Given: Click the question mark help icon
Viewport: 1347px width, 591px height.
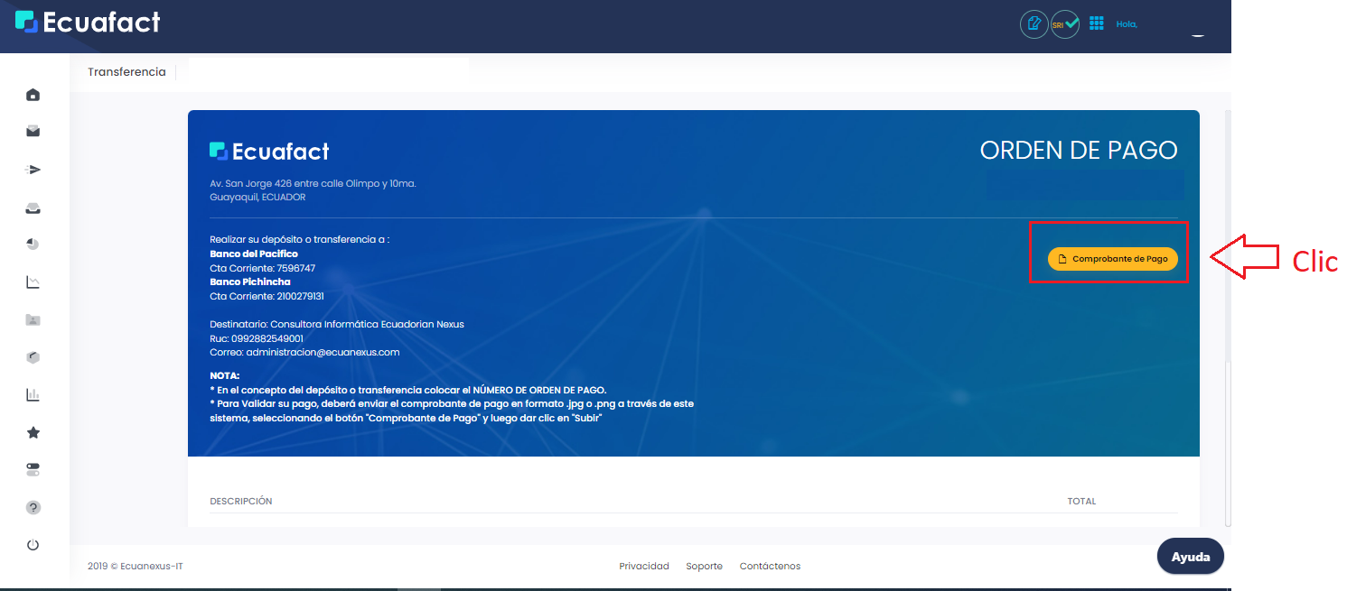Looking at the screenshot, I should 33,507.
